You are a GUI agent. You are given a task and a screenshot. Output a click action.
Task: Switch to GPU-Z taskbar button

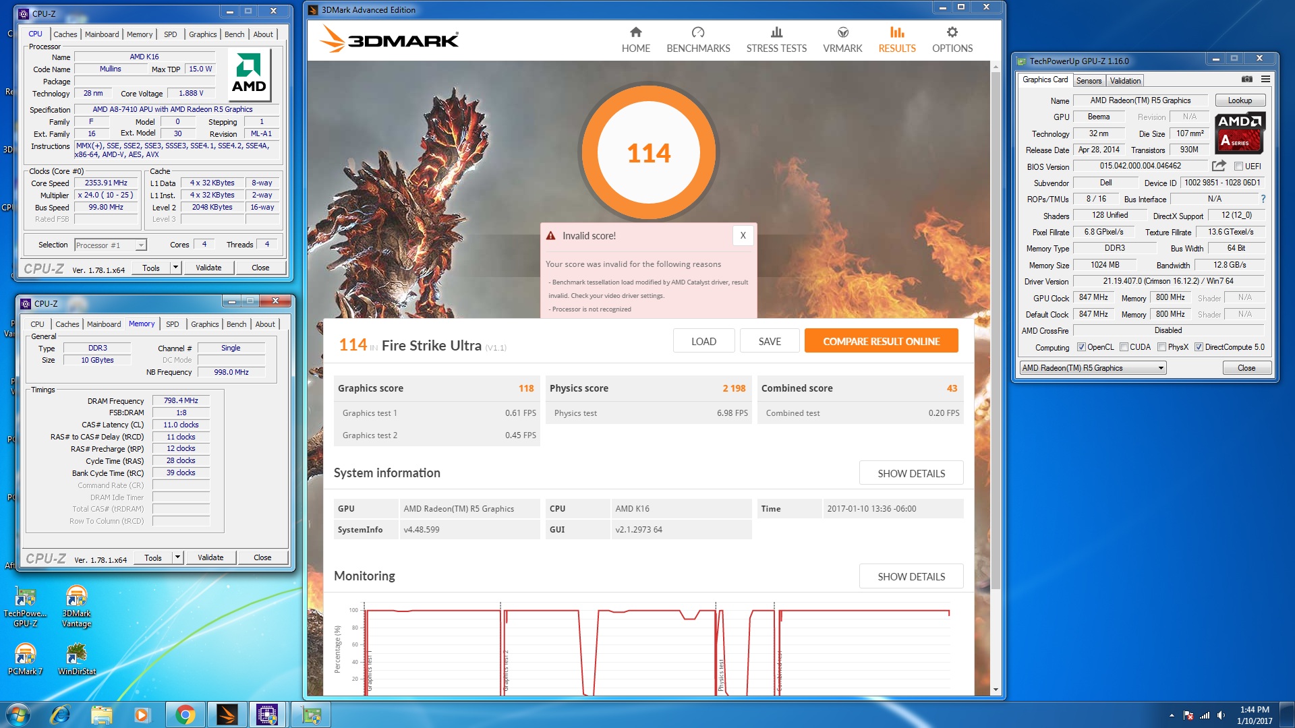tap(310, 715)
